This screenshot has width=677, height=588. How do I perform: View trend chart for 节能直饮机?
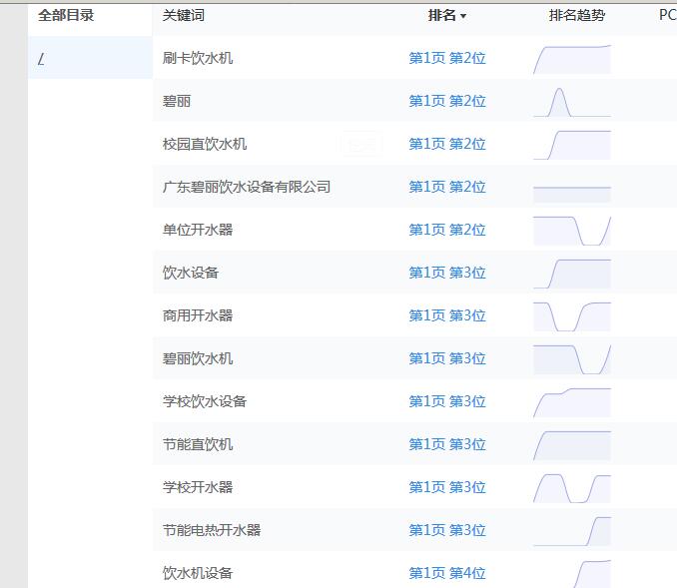(572, 445)
